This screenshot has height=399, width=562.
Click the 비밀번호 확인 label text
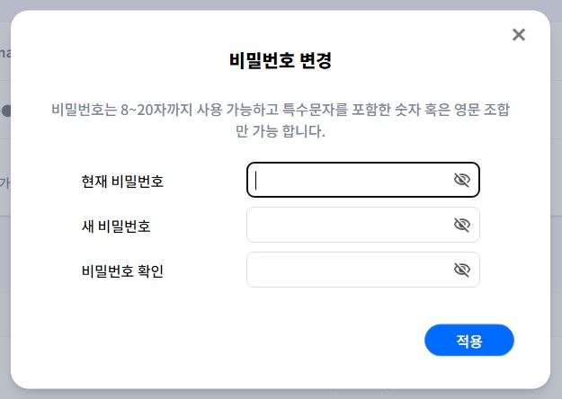pyautogui.click(x=122, y=270)
